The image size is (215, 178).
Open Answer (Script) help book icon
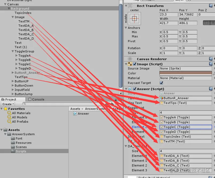point(211,89)
